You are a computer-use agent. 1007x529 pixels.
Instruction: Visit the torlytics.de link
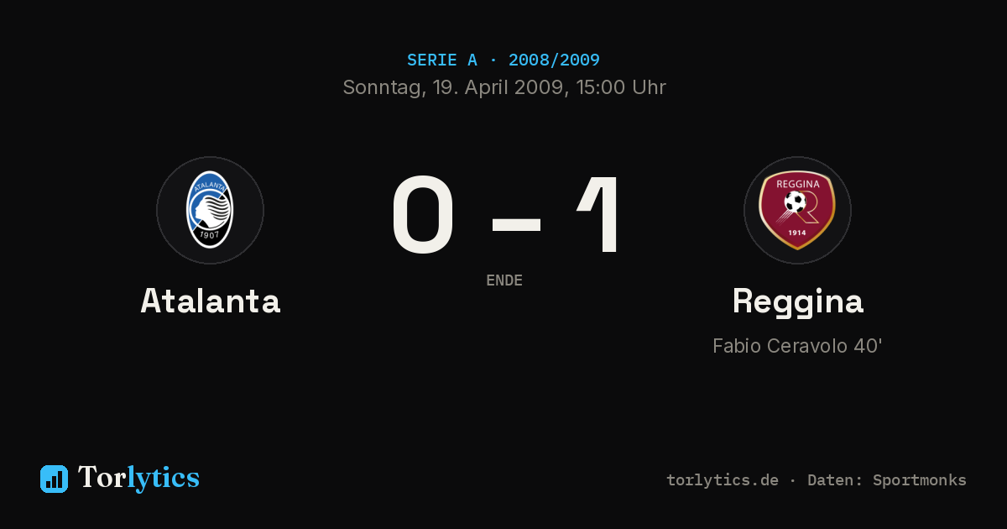723,480
